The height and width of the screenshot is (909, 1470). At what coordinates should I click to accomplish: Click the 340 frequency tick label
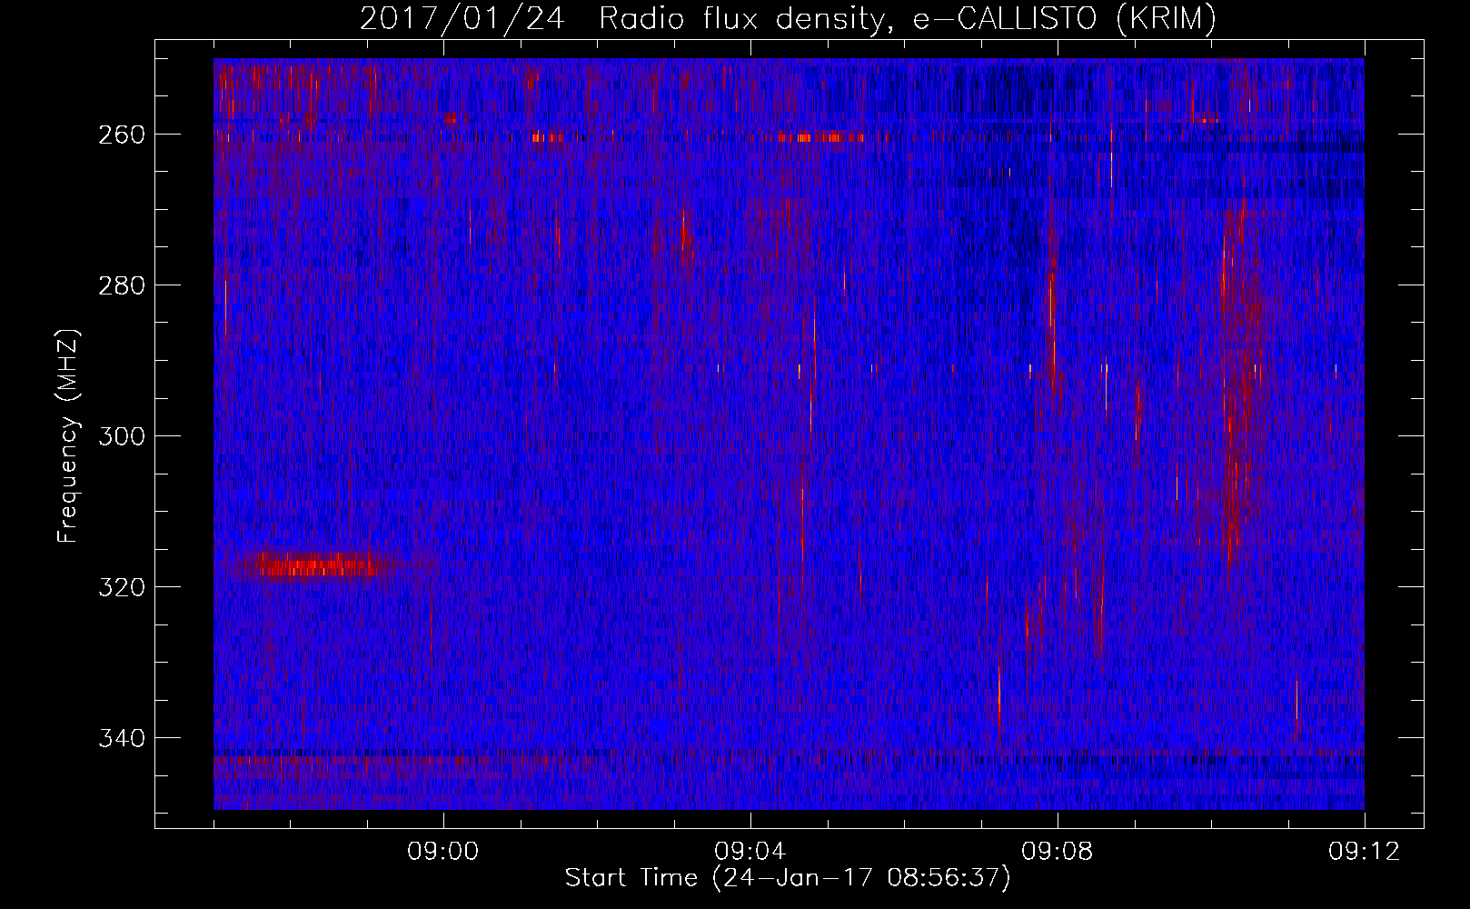pyautogui.click(x=122, y=738)
